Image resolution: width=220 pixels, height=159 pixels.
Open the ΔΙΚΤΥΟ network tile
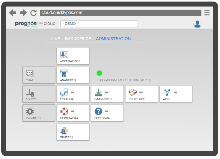coord(38,94)
